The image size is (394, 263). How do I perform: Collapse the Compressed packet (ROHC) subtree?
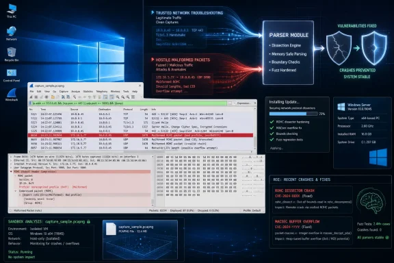point(15,191)
